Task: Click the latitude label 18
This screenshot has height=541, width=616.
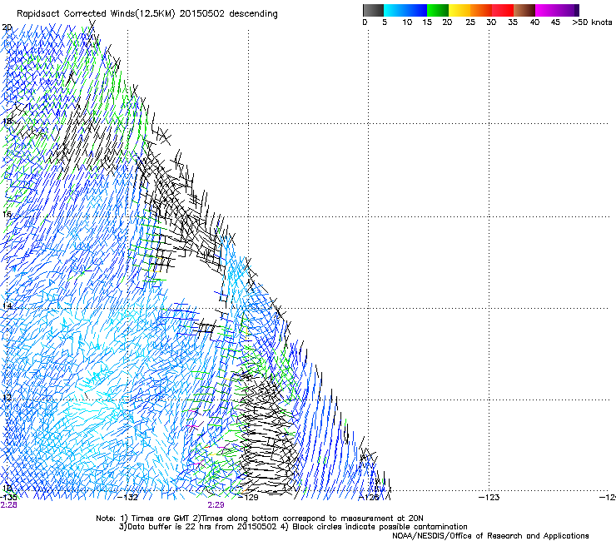Action: pos(7,122)
